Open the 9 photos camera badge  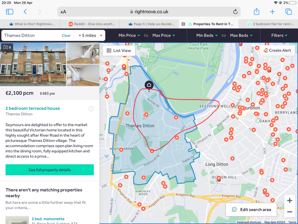[7, 47]
